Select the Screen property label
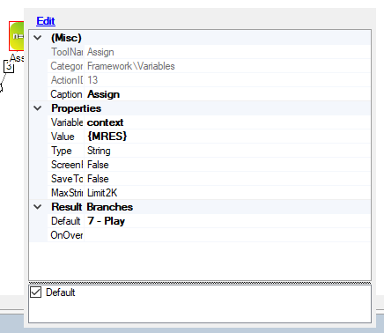 coord(66,165)
